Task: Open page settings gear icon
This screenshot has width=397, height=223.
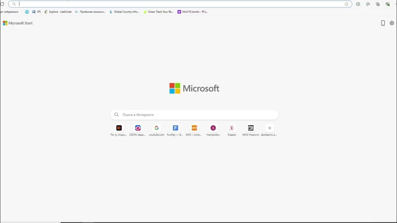Action: click(392, 23)
